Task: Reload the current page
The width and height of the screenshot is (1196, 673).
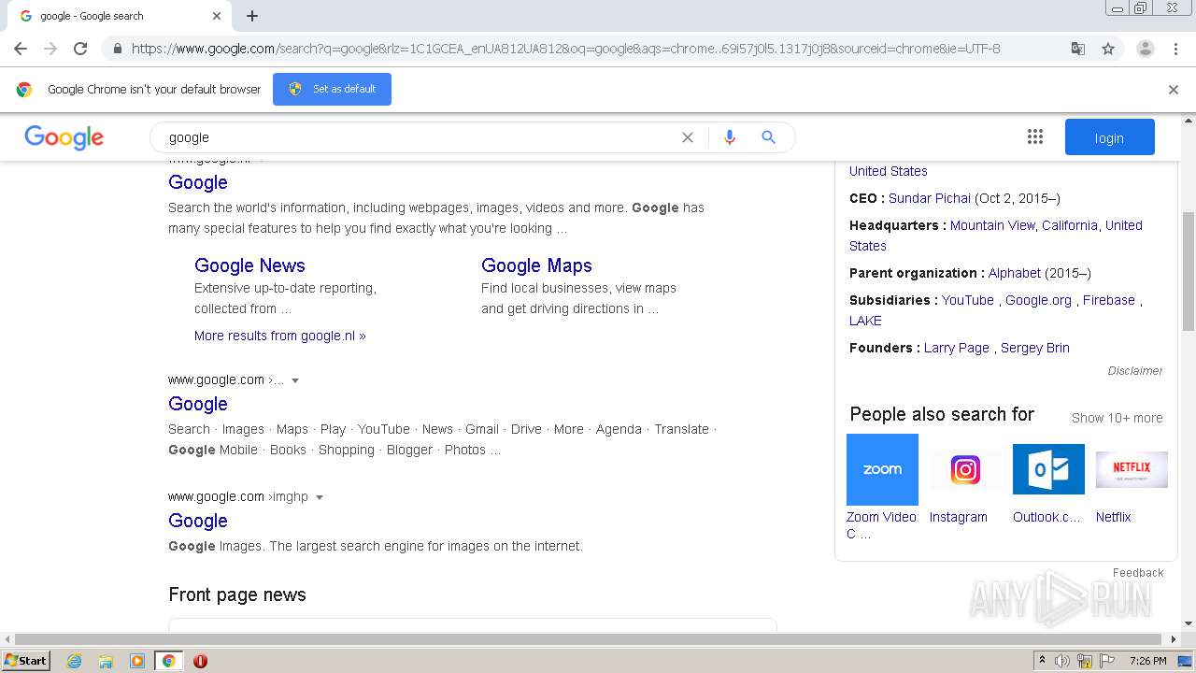Action: [x=80, y=49]
